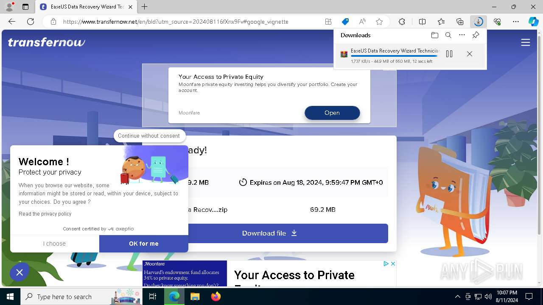Open the Favorites list icon
This screenshot has height=305, width=543.
441,22
